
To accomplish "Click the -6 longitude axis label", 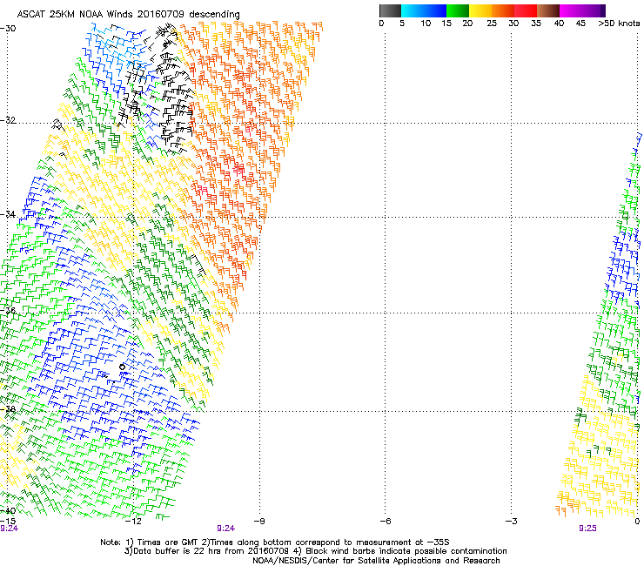I will [386, 521].
